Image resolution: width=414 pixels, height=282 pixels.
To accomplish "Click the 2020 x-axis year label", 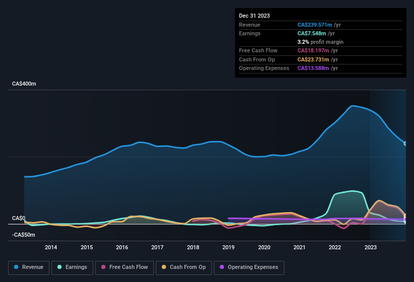I will coord(264,247).
